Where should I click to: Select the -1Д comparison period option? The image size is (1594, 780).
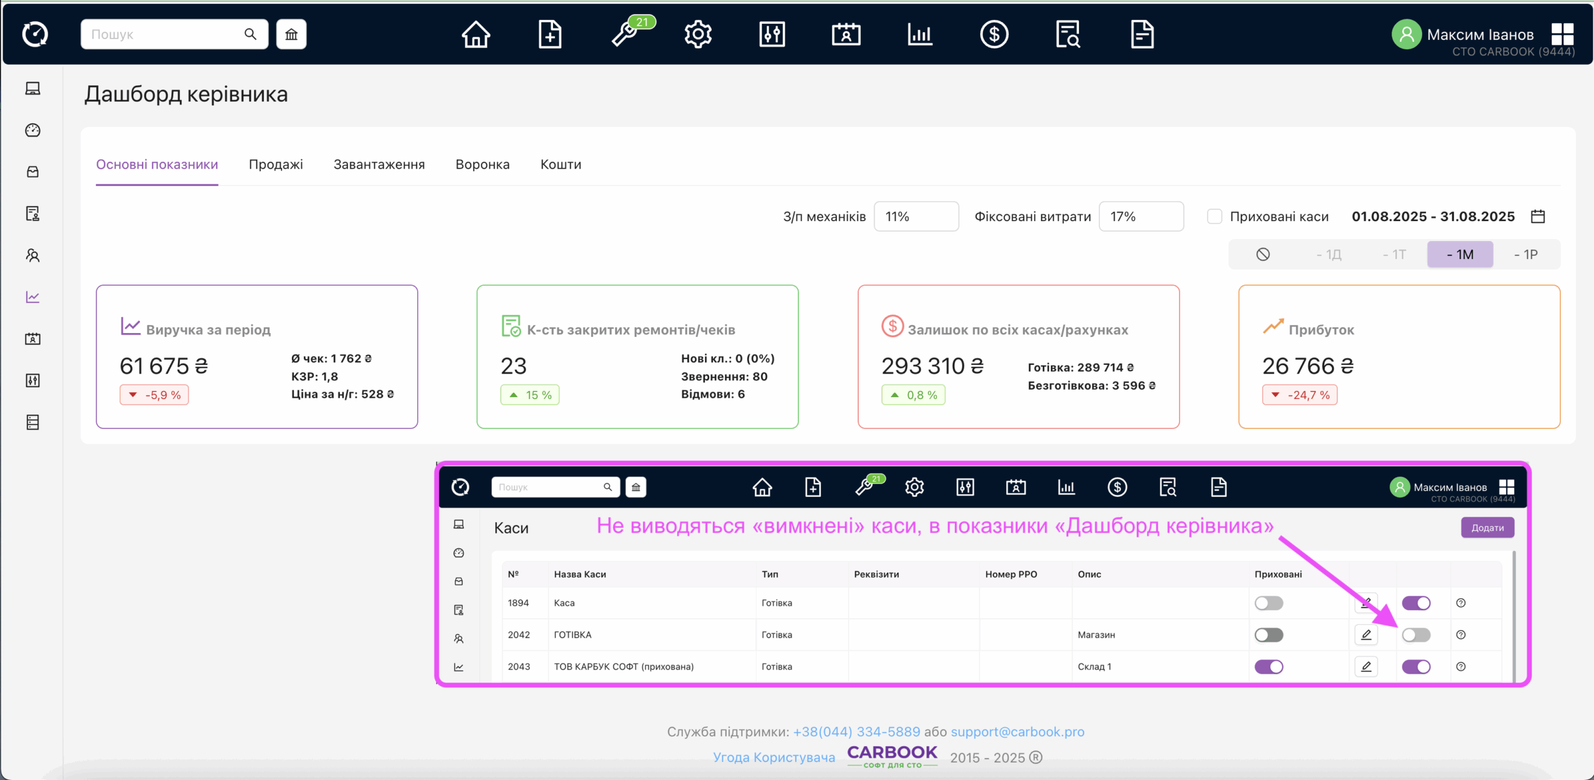click(1329, 255)
